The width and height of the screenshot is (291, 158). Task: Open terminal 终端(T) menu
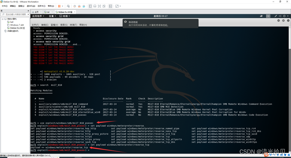click(x=73, y=25)
